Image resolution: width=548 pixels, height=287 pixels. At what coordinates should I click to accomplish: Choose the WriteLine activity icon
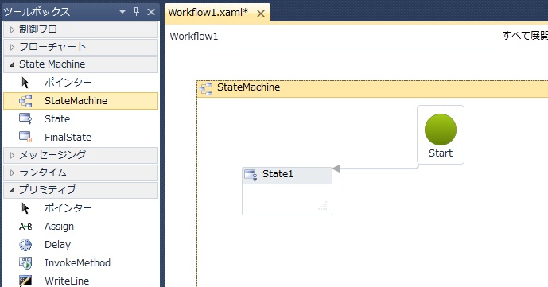[25, 281]
